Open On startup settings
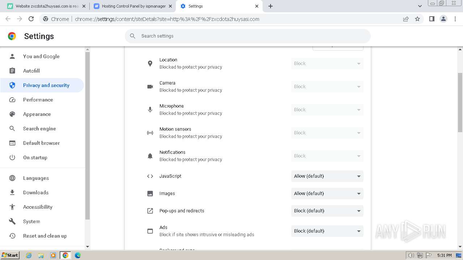Viewport: 463px width, 260px height. click(x=42, y=157)
